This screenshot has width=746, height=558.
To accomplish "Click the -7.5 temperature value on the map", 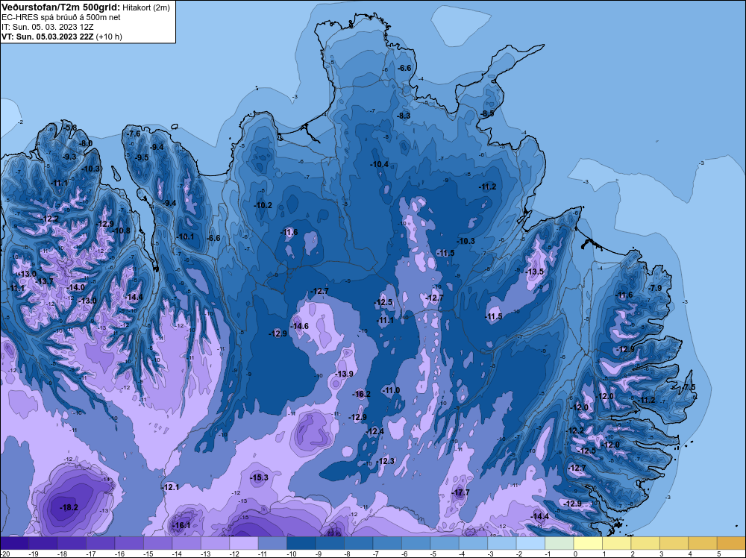I will pyautogui.click(x=689, y=387).
